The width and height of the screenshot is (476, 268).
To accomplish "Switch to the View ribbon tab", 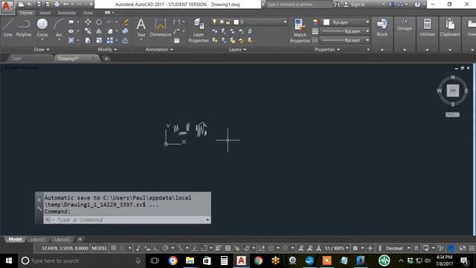I will point(88,13).
